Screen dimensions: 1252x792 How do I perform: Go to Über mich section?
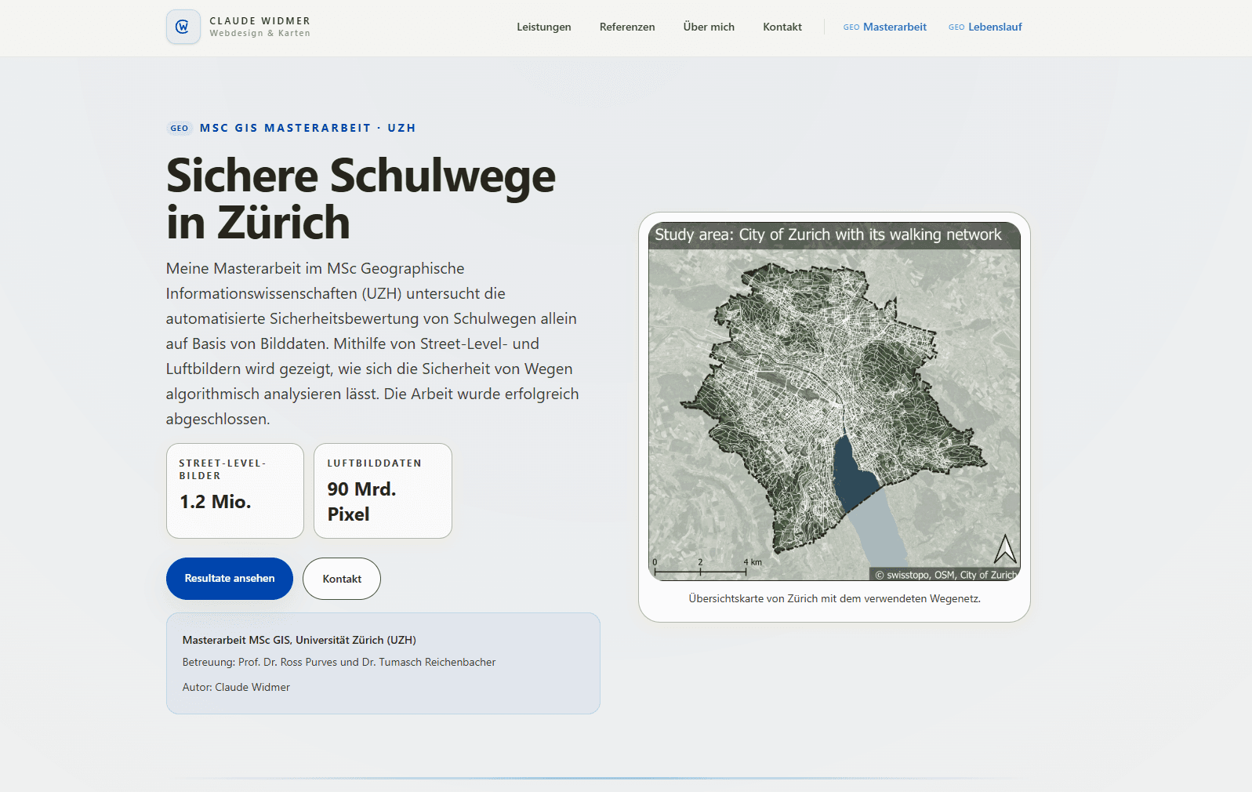click(x=709, y=27)
